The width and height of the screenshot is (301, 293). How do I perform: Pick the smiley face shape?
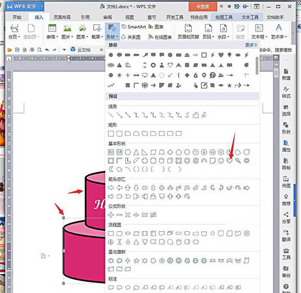click(x=221, y=161)
